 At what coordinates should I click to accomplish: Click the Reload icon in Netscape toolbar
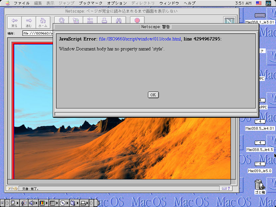point(62,20)
